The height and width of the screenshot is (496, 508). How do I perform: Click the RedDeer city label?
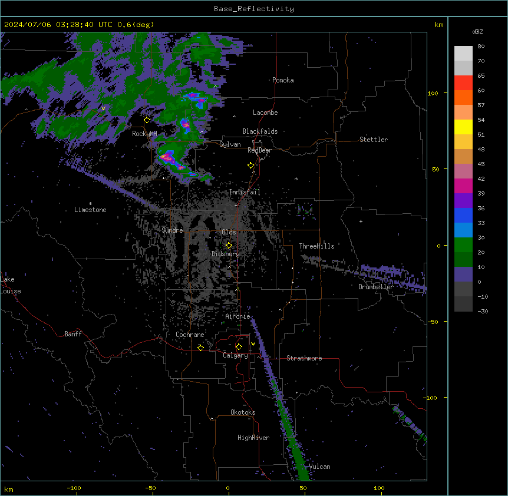point(259,150)
